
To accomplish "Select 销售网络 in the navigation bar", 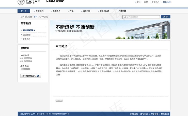I will click(86, 11).
